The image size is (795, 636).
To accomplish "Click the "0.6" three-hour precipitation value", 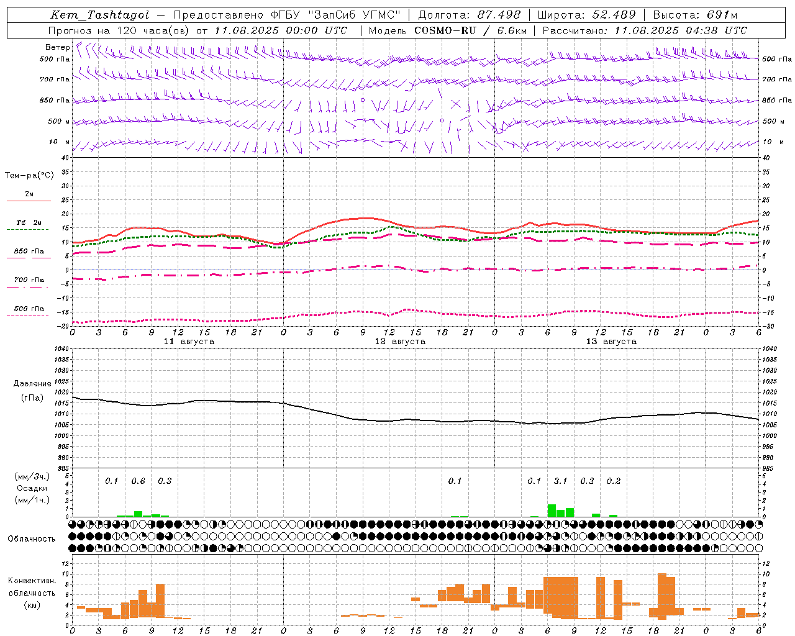I will [x=138, y=481].
